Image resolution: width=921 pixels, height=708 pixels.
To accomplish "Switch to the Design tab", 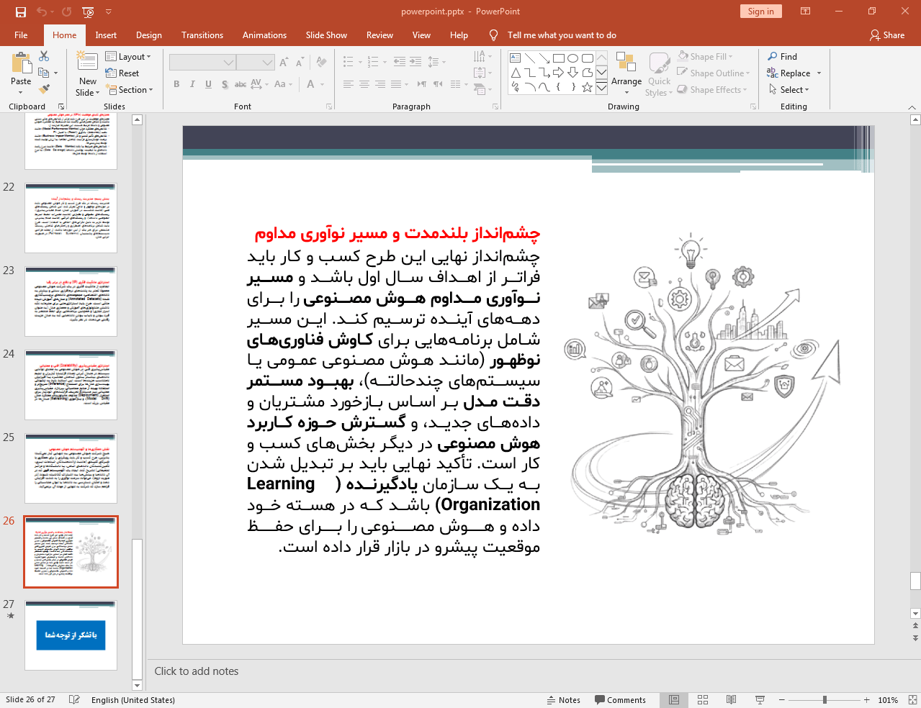I will (x=148, y=35).
